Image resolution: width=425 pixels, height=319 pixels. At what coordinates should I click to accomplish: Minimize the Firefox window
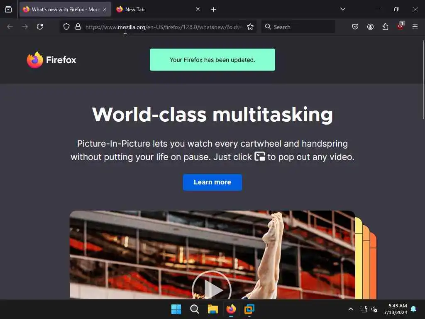pyautogui.click(x=377, y=9)
